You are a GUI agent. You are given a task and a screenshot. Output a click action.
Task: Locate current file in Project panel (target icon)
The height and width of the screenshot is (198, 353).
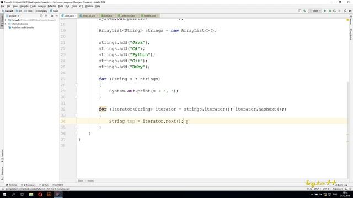41,16
